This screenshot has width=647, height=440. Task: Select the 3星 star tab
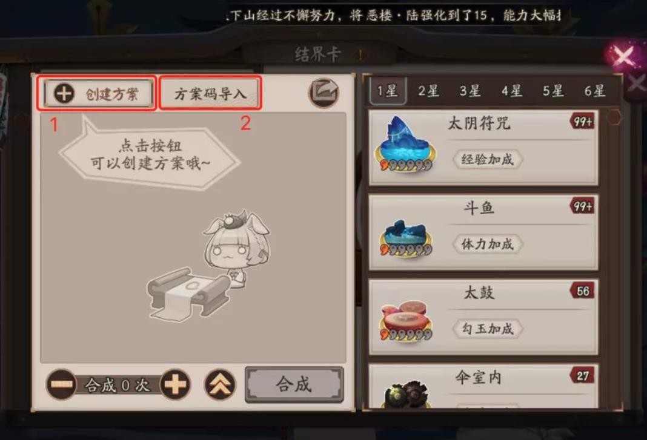[x=470, y=90]
